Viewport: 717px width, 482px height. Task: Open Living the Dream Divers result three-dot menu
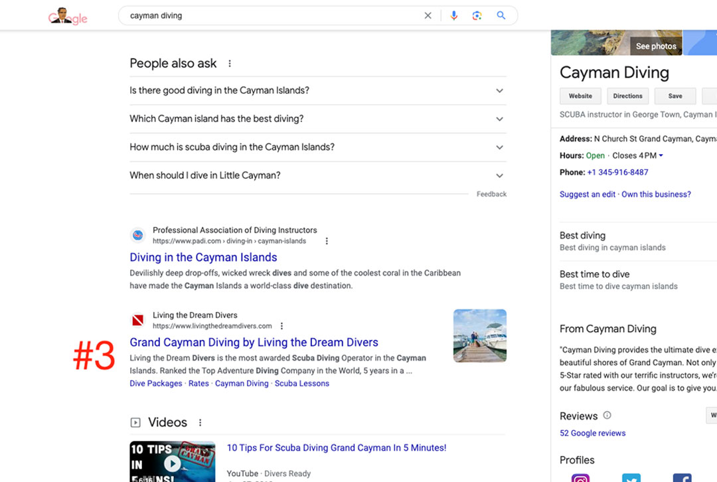pyautogui.click(x=281, y=326)
